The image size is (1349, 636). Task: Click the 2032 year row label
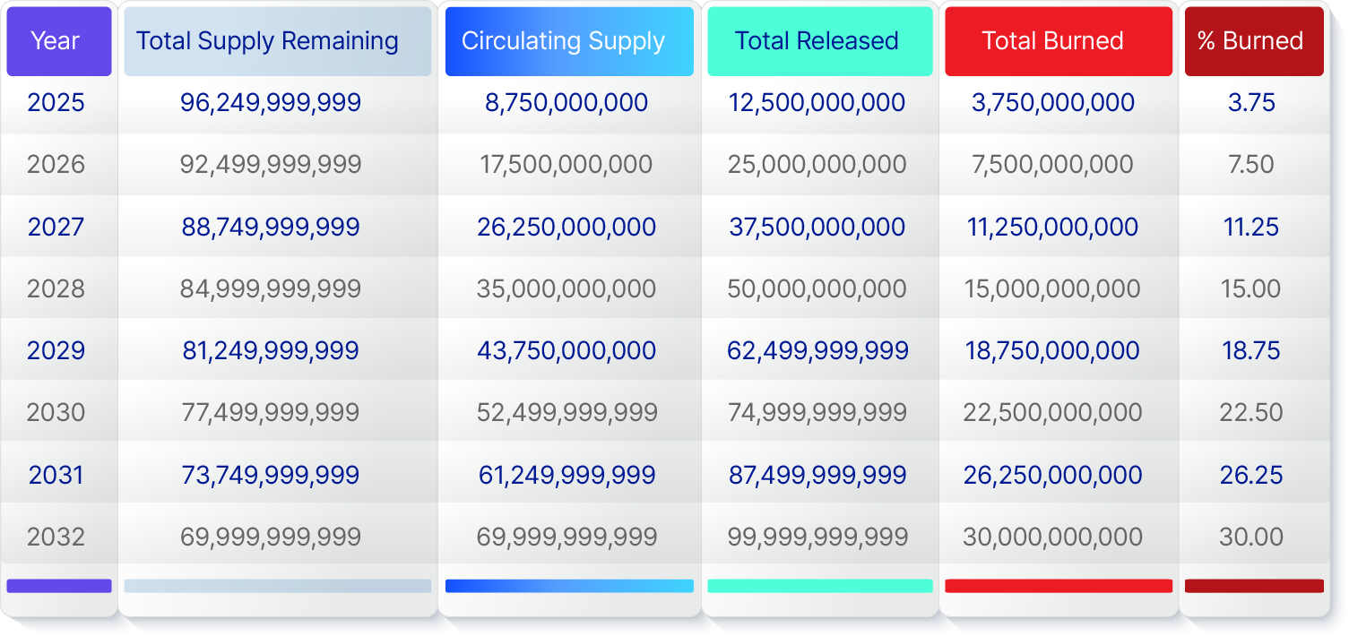pos(56,537)
